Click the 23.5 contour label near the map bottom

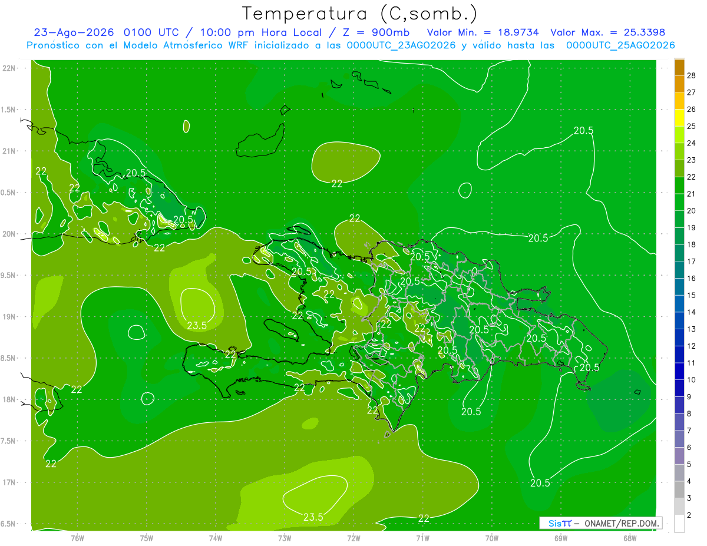313,517
